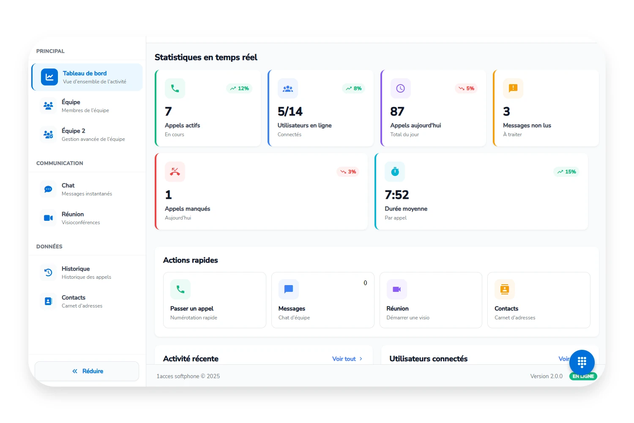Collapse the sidebar with Réduire
Image resolution: width=634 pixels, height=423 pixels.
coord(87,371)
